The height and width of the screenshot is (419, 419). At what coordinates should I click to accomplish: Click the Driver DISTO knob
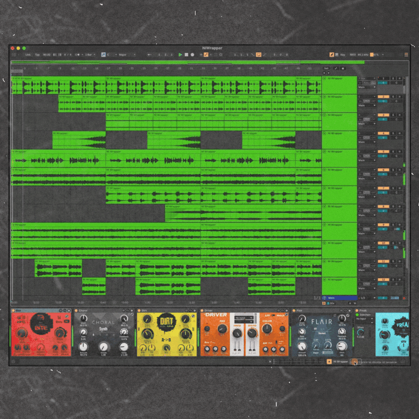tap(252, 333)
